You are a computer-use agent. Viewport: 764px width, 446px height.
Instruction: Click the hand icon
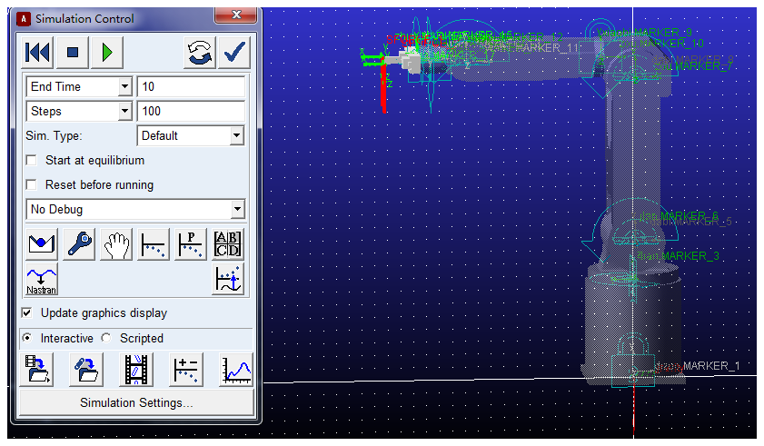click(116, 244)
